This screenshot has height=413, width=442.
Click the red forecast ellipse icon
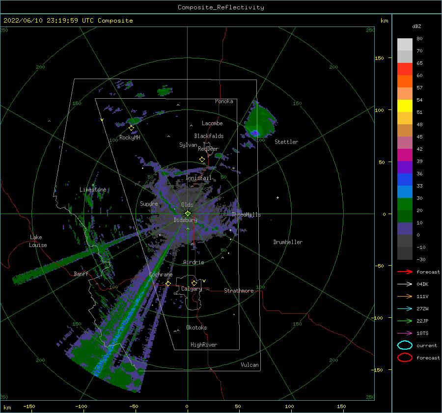[x=405, y=358]
